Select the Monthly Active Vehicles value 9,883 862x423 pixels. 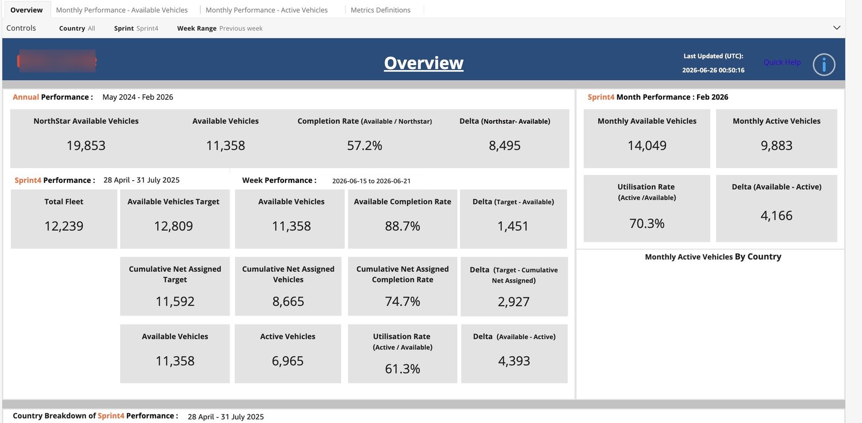[776, 146]
